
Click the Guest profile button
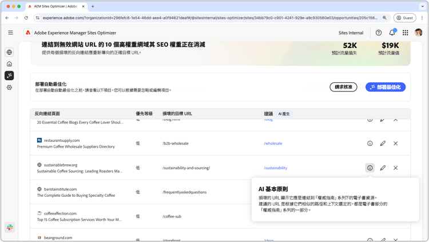pos(404,18)
